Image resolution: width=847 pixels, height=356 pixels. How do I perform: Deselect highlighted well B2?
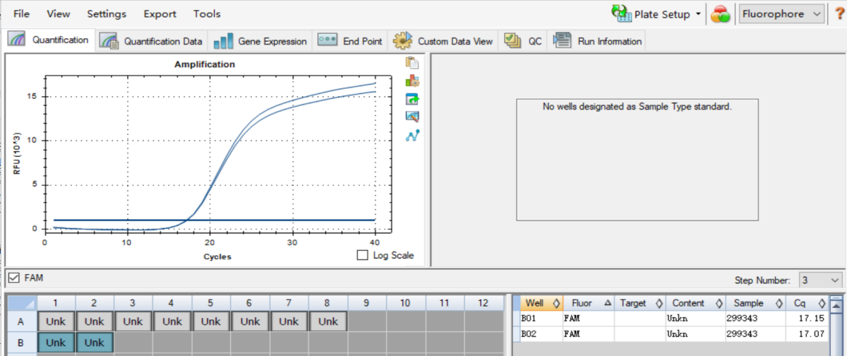[x=95, y=343]
